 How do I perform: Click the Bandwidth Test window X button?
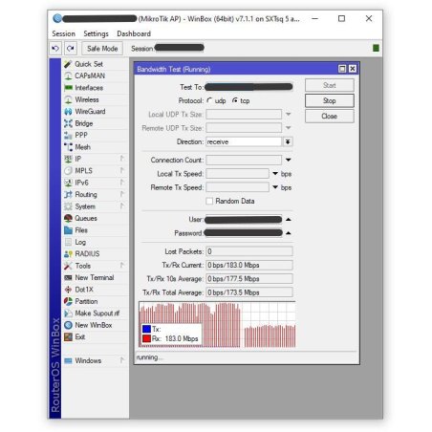coord(353,69)
